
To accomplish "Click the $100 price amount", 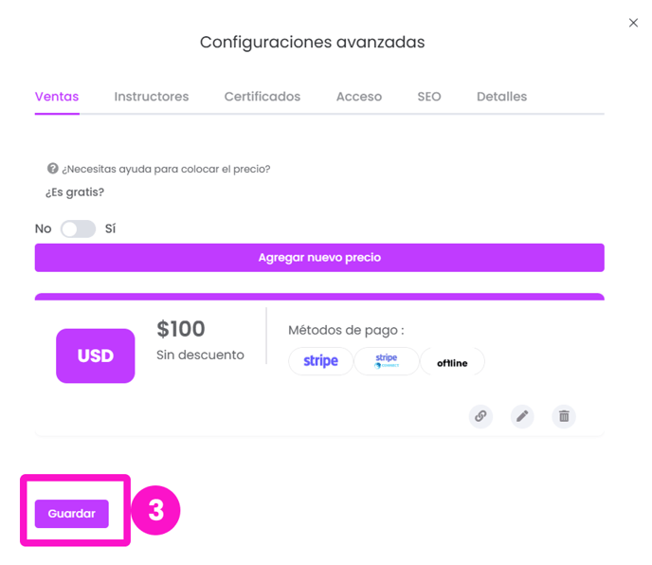I will click(180, 329).
